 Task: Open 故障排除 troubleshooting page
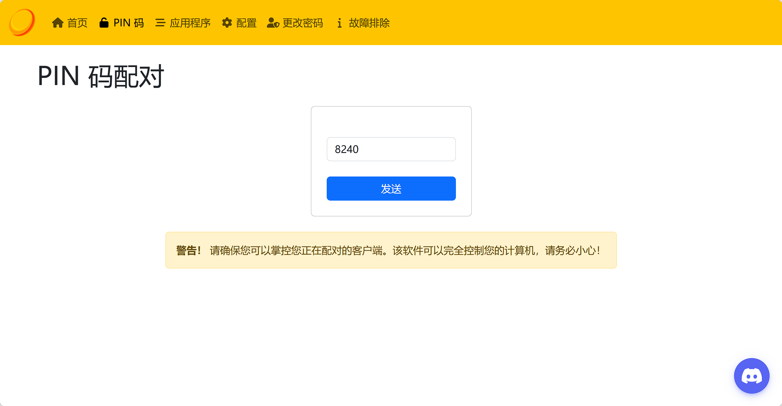pyautogui.click(x=369, y=23)
